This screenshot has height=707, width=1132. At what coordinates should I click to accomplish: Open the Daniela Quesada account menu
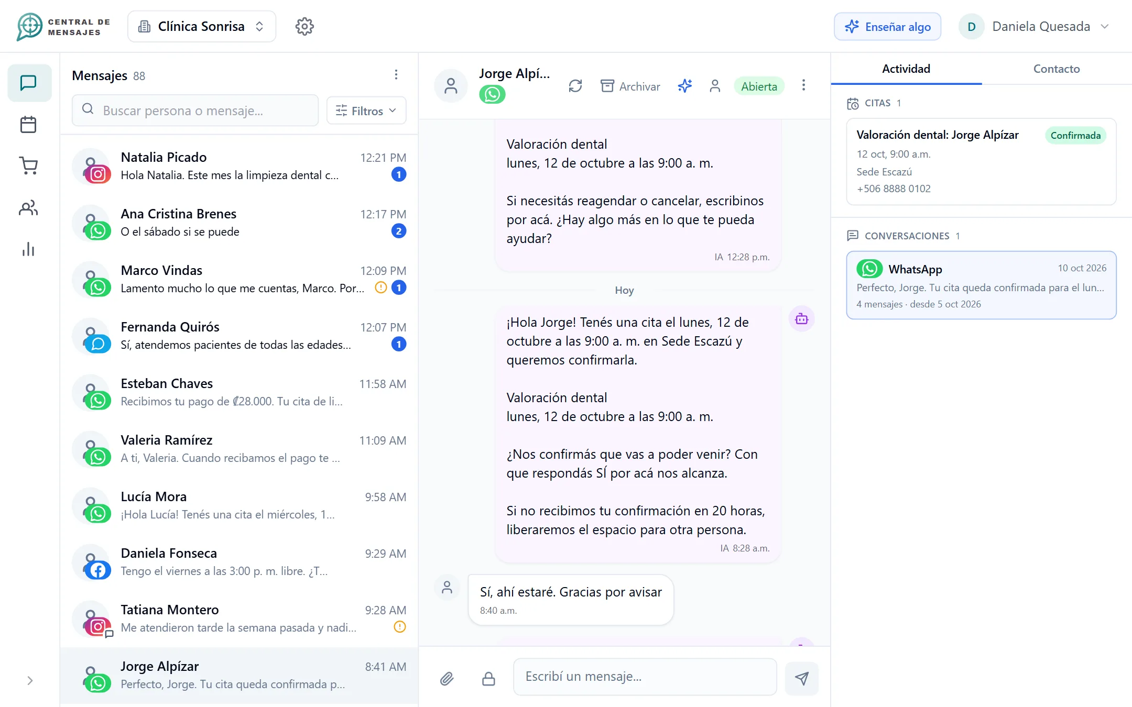click(1035, 26)
